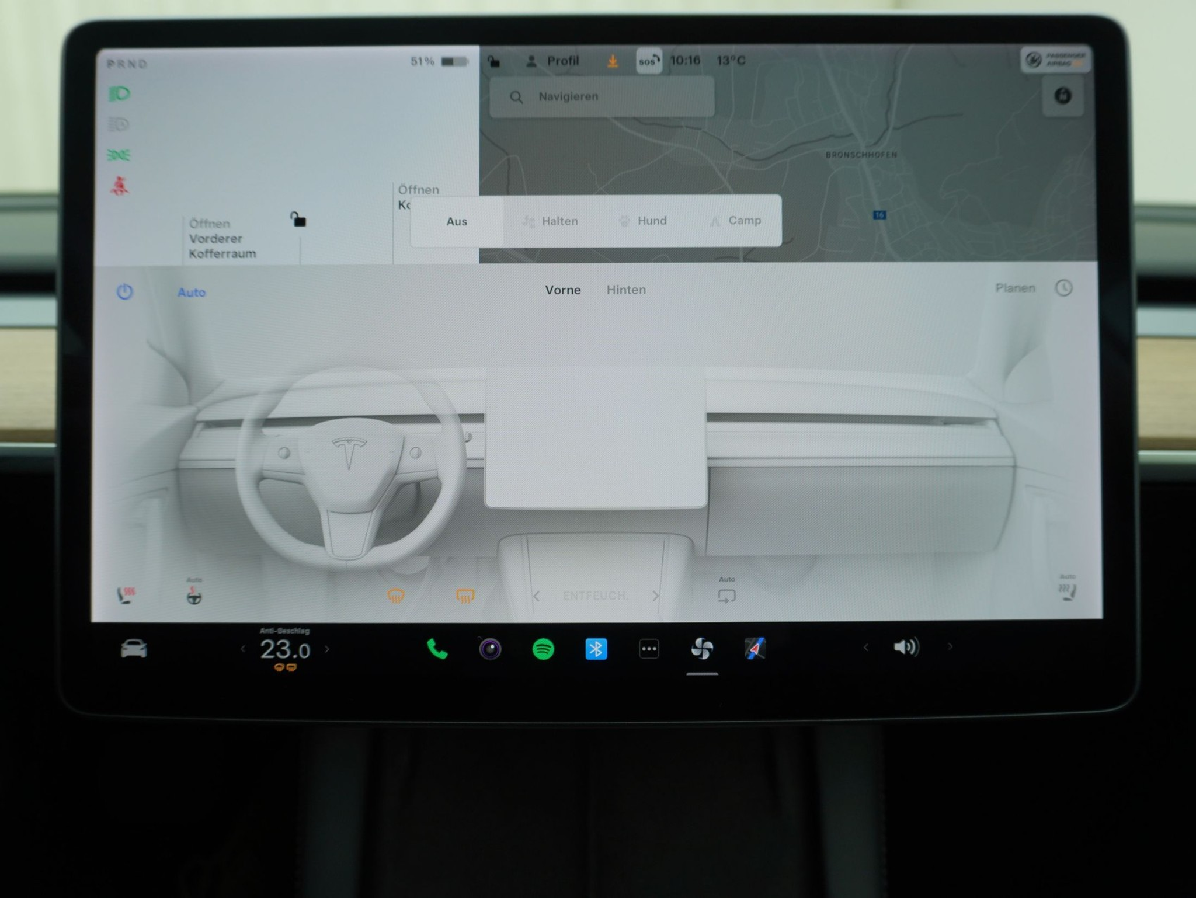Raise cabin temperature with right chevron
Viewport: 1196px width, 898px height.
tap(327, 649)
